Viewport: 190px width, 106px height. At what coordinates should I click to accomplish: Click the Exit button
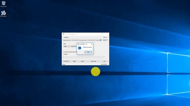click(x=104, y=61)
